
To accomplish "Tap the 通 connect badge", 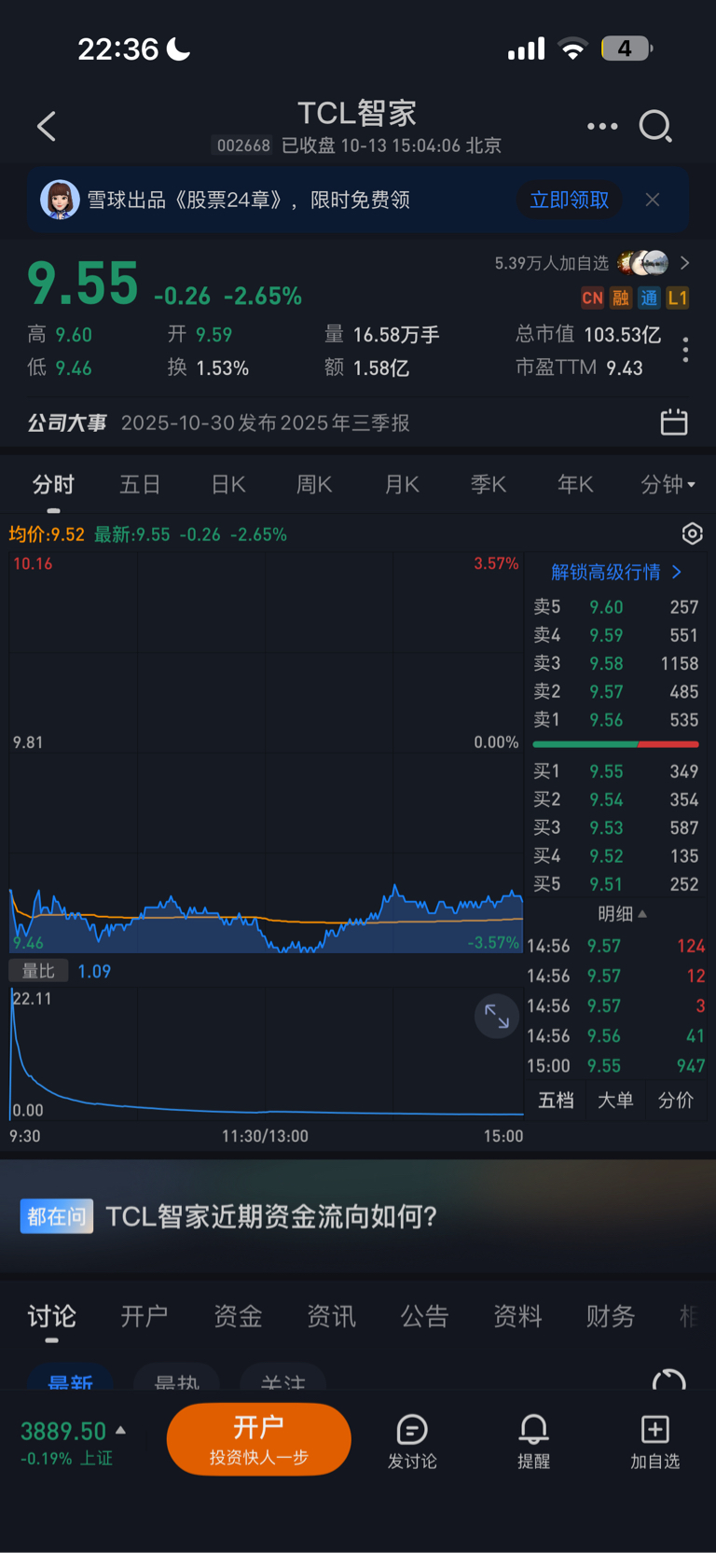I will [x=650, y=298].
